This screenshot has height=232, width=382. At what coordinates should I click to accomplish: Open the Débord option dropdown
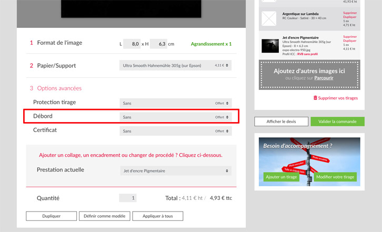point(175,117)
